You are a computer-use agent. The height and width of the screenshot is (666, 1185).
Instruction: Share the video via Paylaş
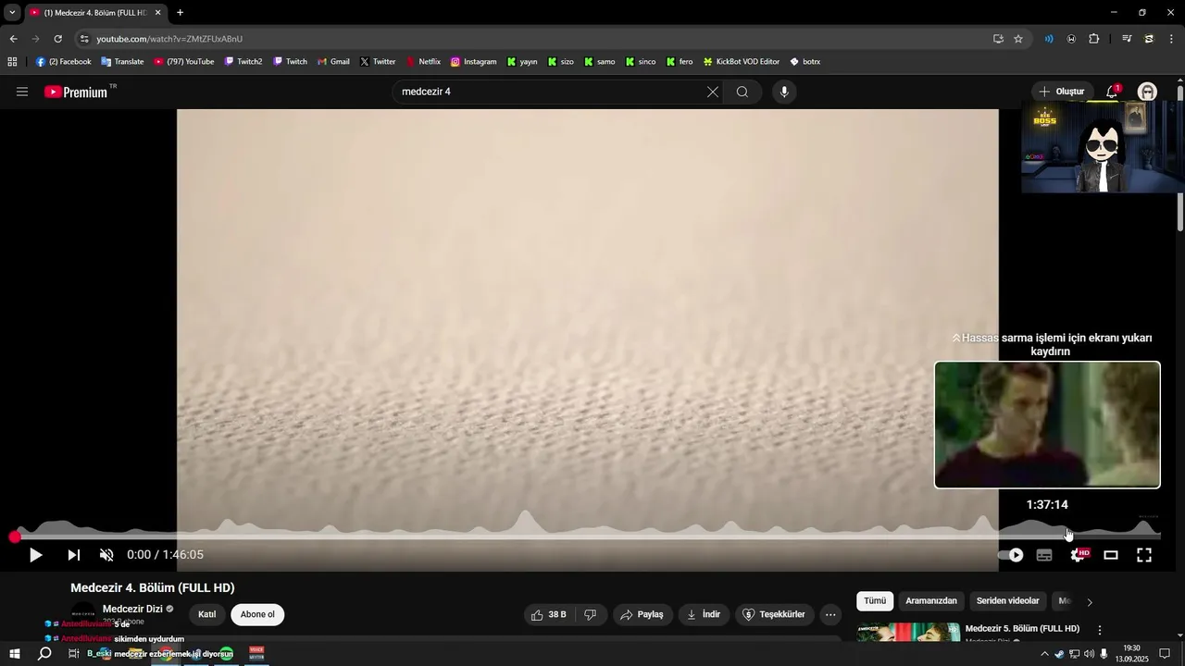click(642, 614)
